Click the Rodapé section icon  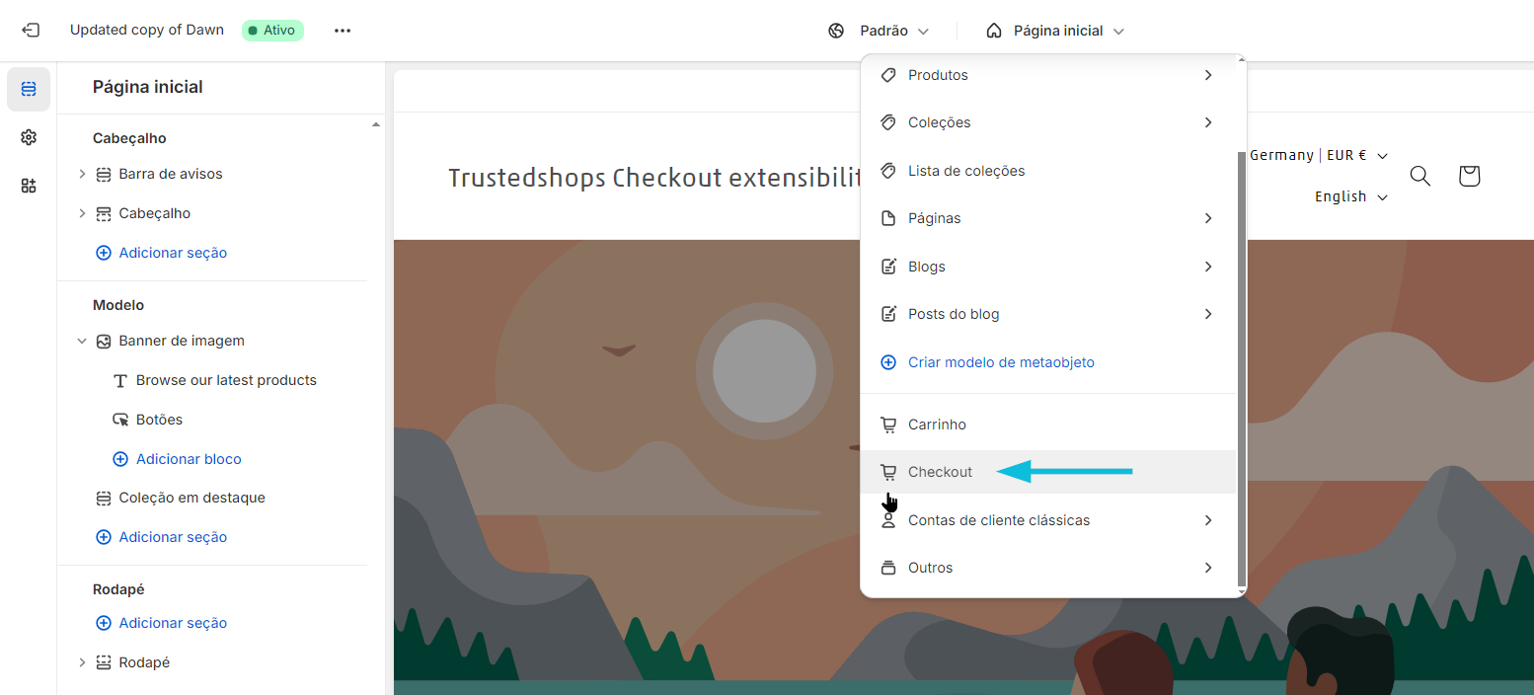tap(104, 662)
